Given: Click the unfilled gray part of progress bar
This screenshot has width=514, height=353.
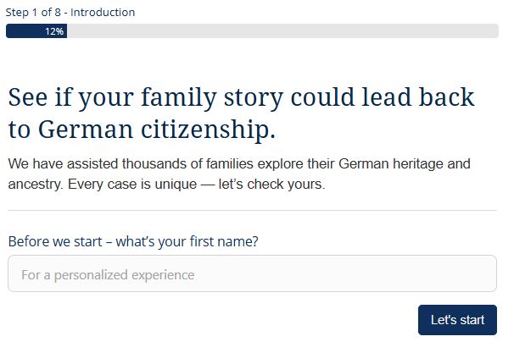Looking at the screenshot, I should point(282,31).
